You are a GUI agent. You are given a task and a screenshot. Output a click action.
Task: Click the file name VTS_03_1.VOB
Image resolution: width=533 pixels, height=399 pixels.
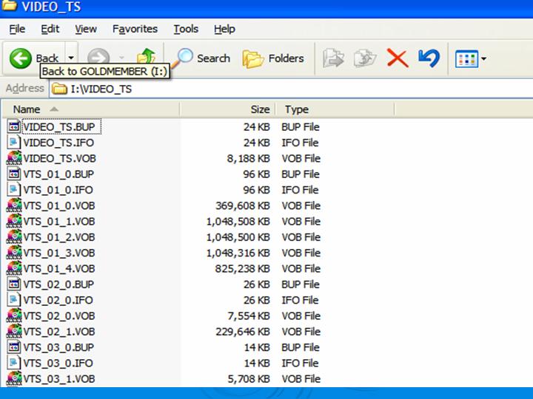click(x=59, y=379)
